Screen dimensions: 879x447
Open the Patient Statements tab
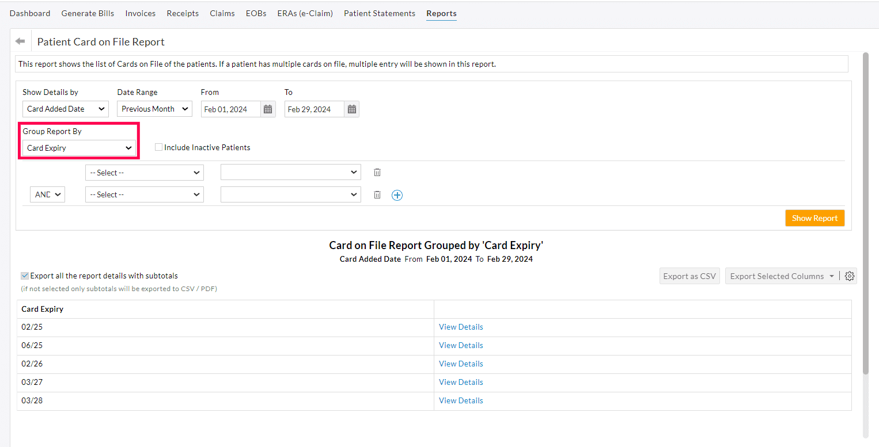click(x=379, y=13)
